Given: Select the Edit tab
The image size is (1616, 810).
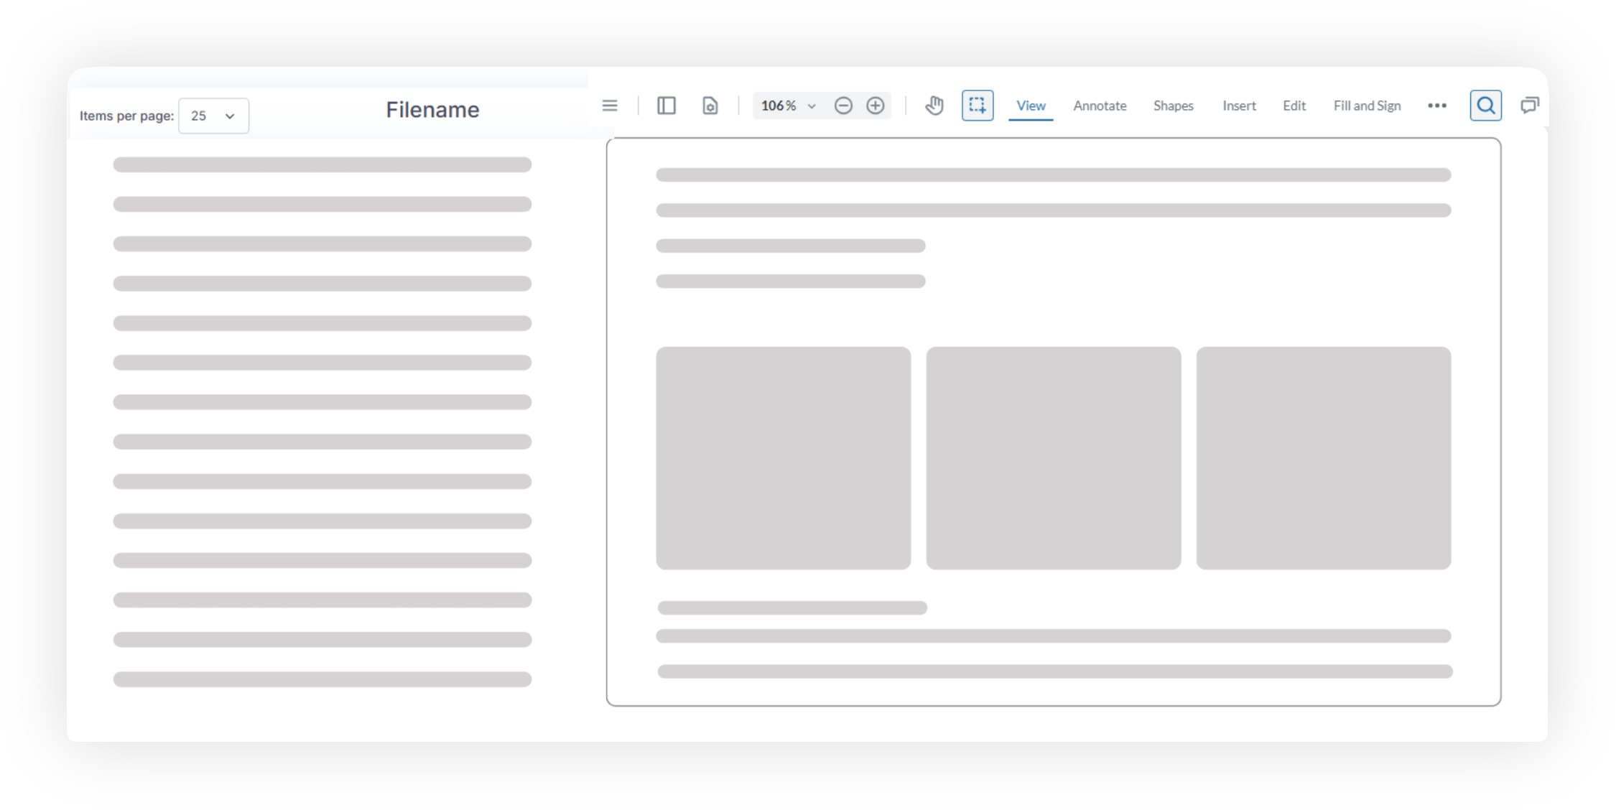Looking at the screenshot, I should click(1294, 106).
